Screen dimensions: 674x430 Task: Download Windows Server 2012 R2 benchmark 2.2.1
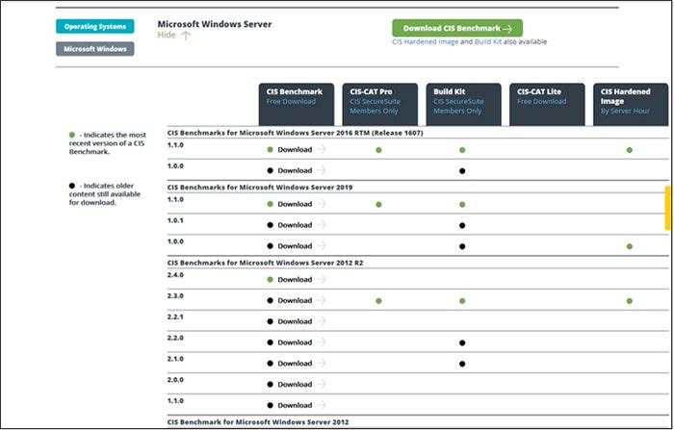pyautogui.click(x=295, y=321)
